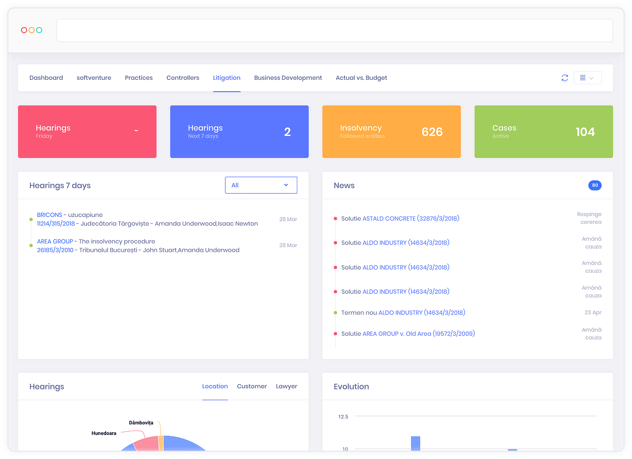Open the green Cases Active card
Viewport: 632px width, 459px height.
[x=544, y=132]
